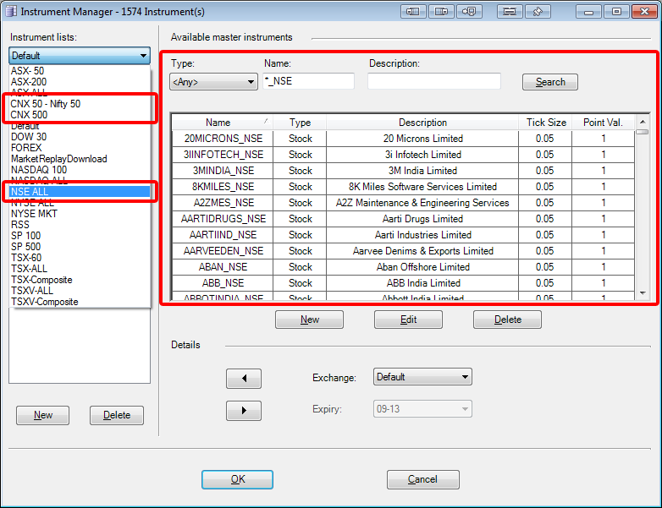Select TSX-ALL list entry
This screenshot has width=662, height=508.
point(80,269)
